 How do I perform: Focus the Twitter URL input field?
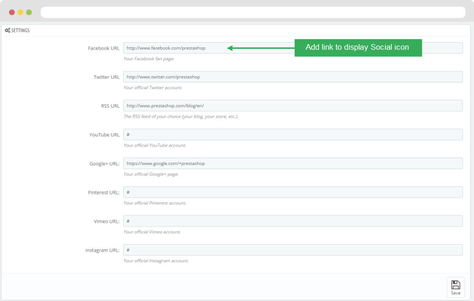[x=292, y=77]
